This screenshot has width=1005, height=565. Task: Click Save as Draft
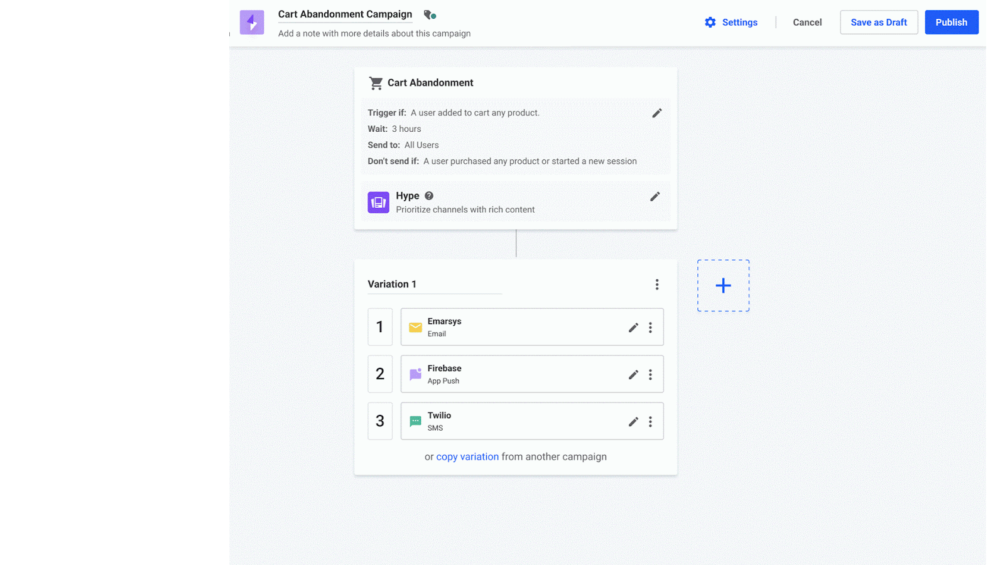click(x=879, y=23)
